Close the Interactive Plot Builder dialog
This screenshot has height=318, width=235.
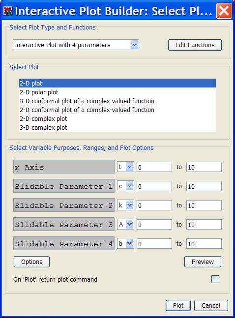point(224,11)
